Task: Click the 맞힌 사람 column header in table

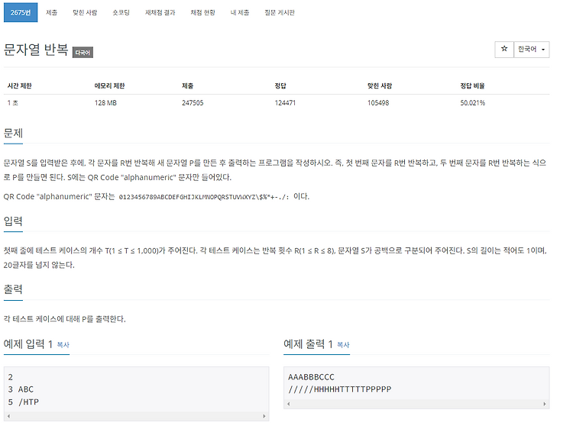Action: point(380,86)
